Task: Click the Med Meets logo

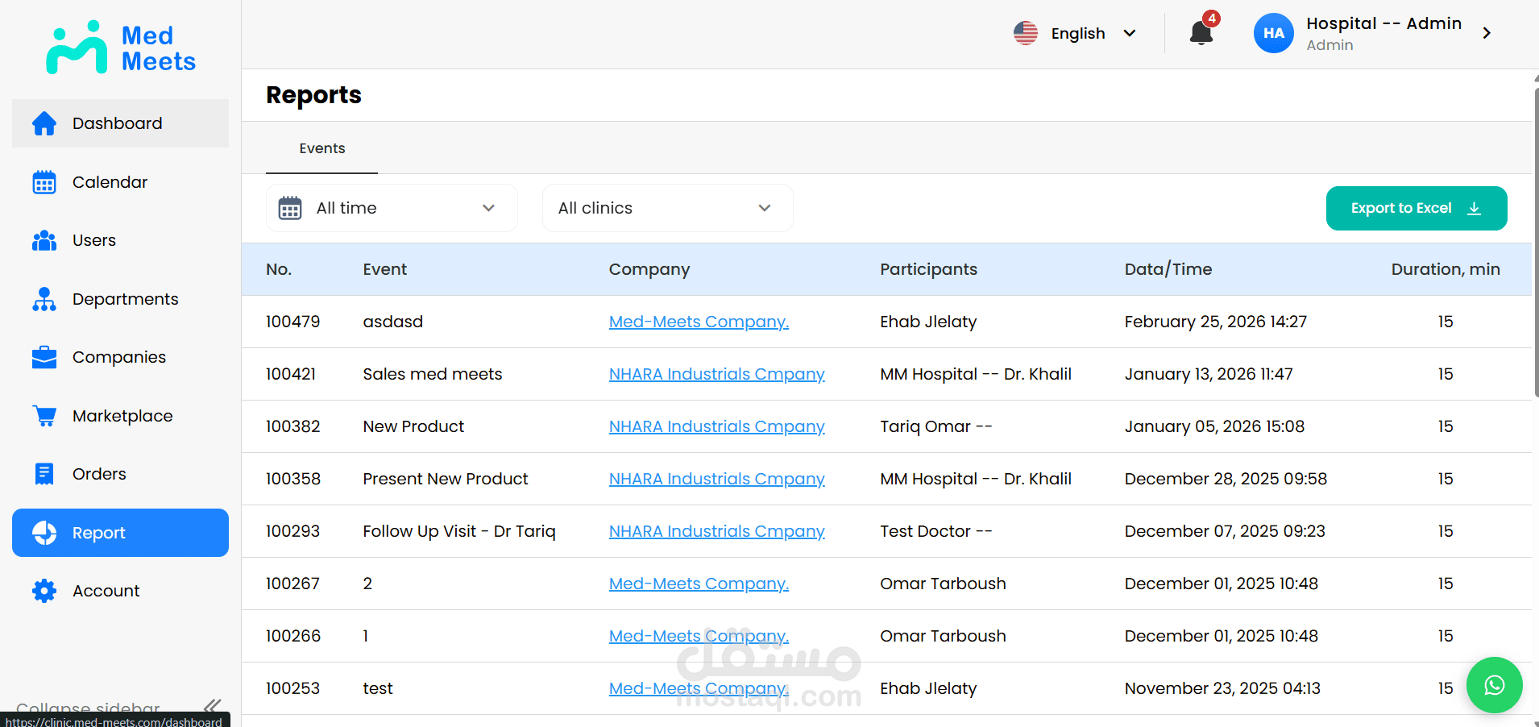Action: pyautogui.click(x=121, y=48)
